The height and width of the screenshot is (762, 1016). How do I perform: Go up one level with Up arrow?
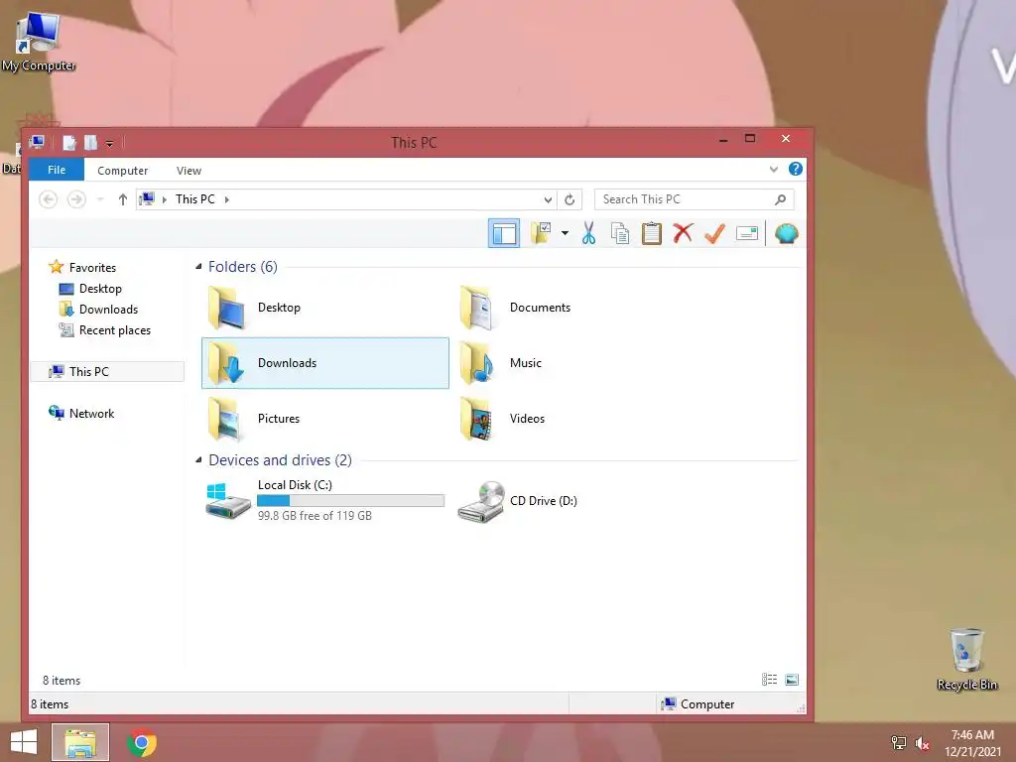tap(122, 199)
